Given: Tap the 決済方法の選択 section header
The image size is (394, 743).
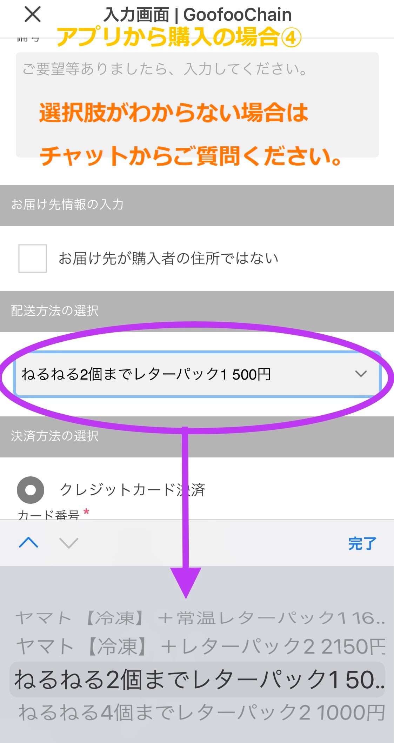Looking at the screenshot, I should (55, 436).
